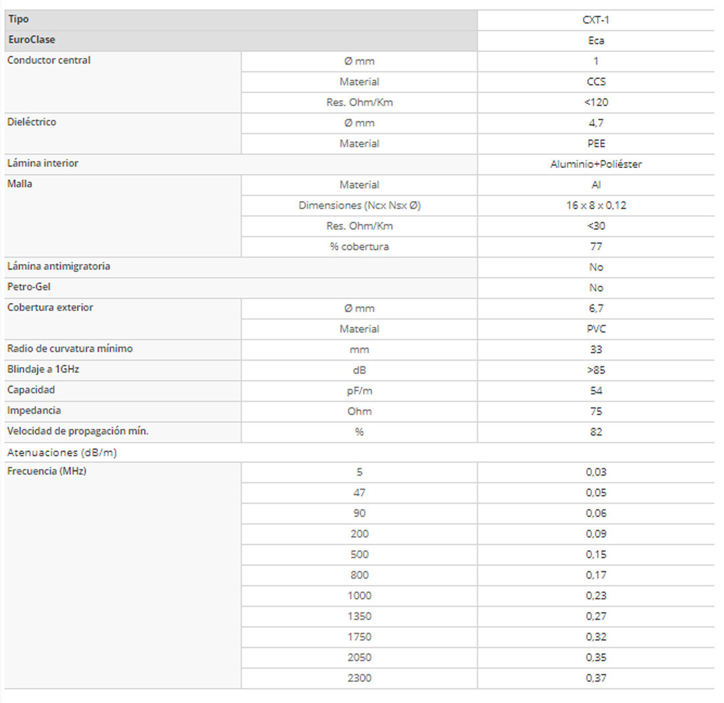The height and width of the screenshot is (703, 724).
Task: Click the Petro-Gel row label
Action: coord(29,287)
